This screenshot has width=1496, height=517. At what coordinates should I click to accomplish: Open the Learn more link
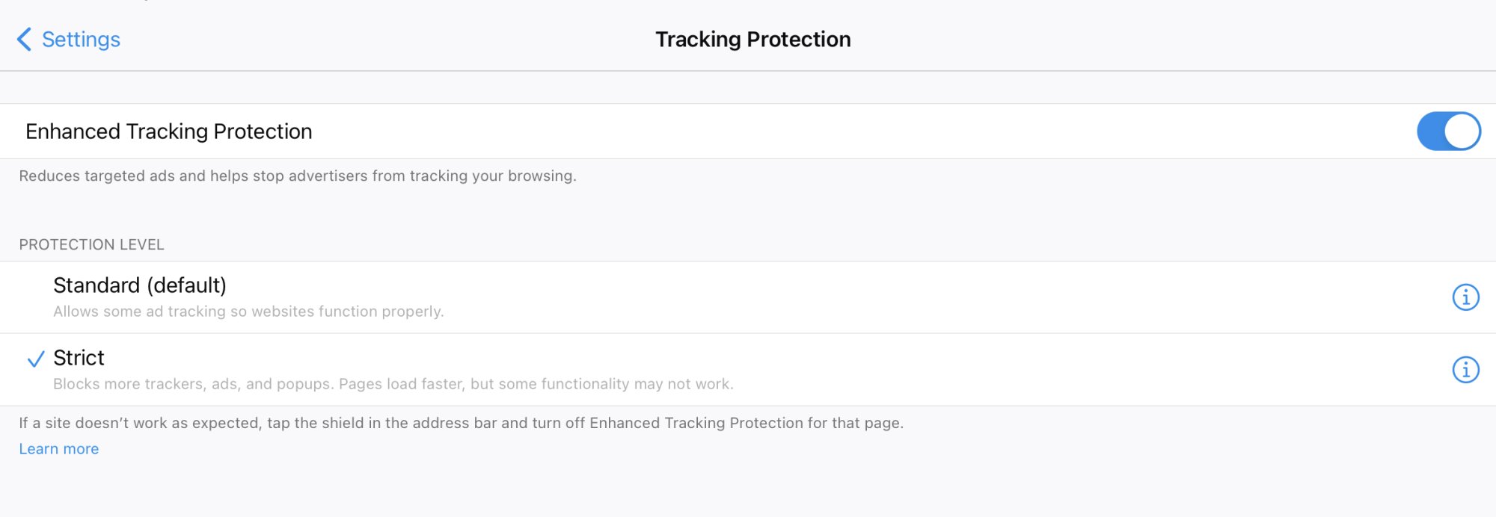coord(59,449)
